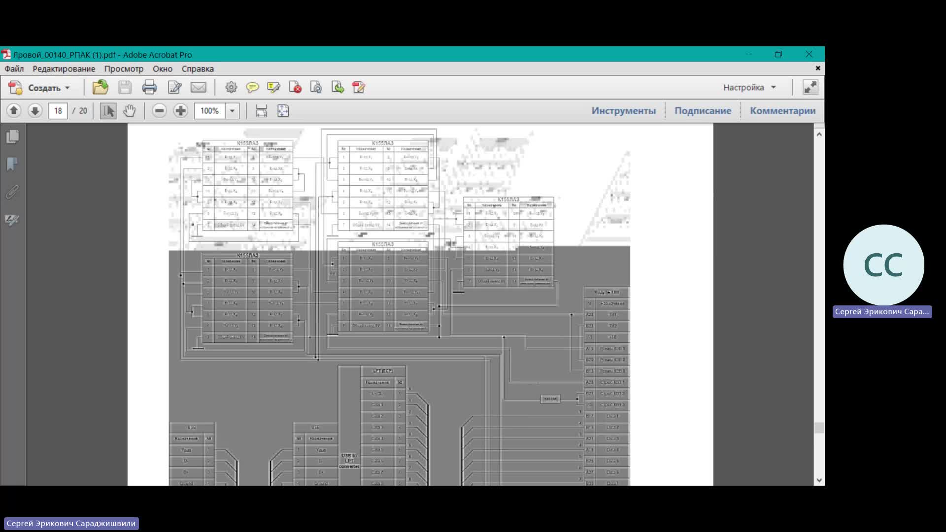Screen dimensions: 946x532
Task: Click the Сергей Эрикович participant name label
Action: 882,312
